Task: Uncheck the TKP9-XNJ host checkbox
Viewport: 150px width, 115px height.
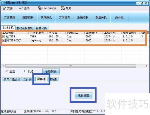Action: coord(4,41)
